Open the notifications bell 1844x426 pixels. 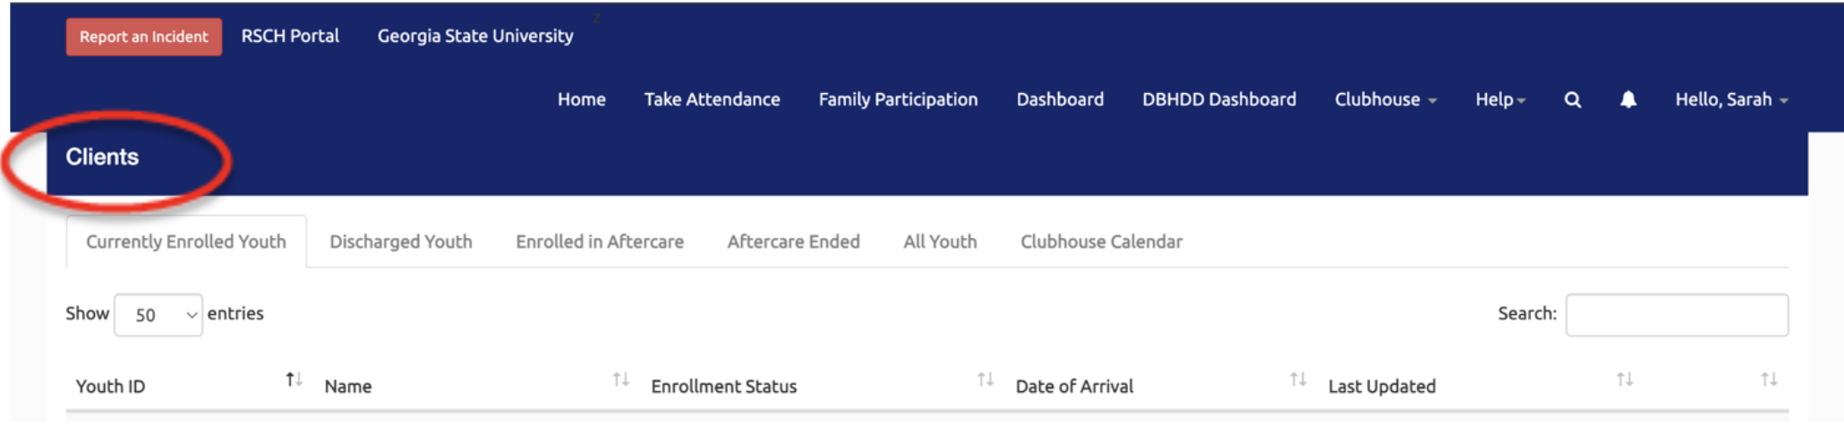tap(1628, 100)
